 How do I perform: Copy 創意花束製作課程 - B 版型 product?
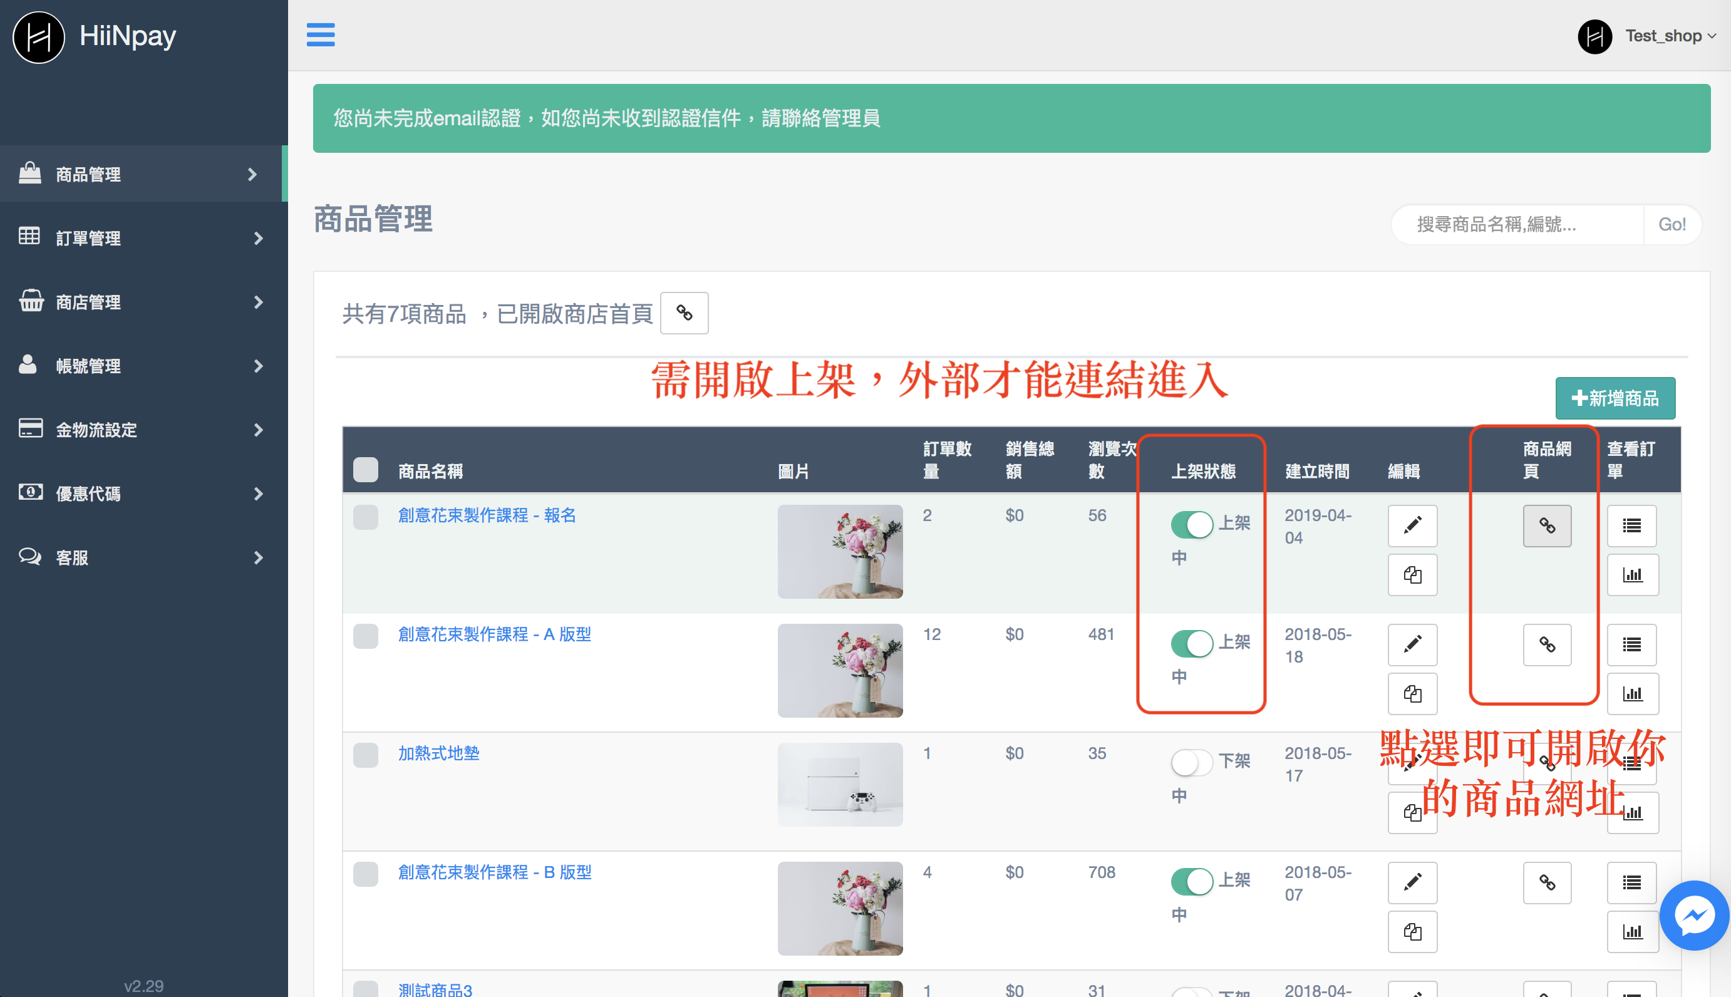tap(1412, 931)
